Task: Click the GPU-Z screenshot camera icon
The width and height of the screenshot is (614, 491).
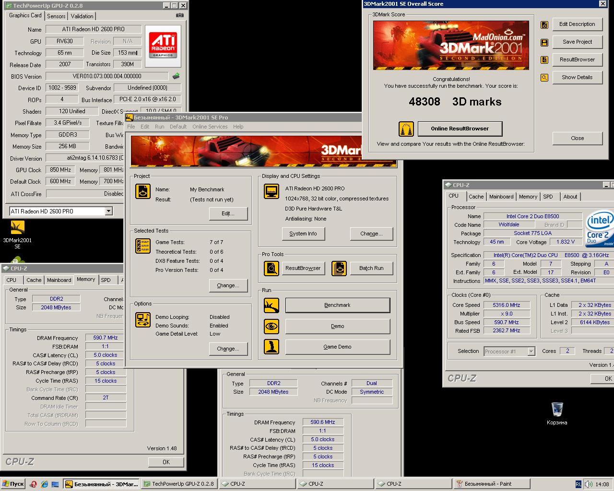Action: pos(179,15)
